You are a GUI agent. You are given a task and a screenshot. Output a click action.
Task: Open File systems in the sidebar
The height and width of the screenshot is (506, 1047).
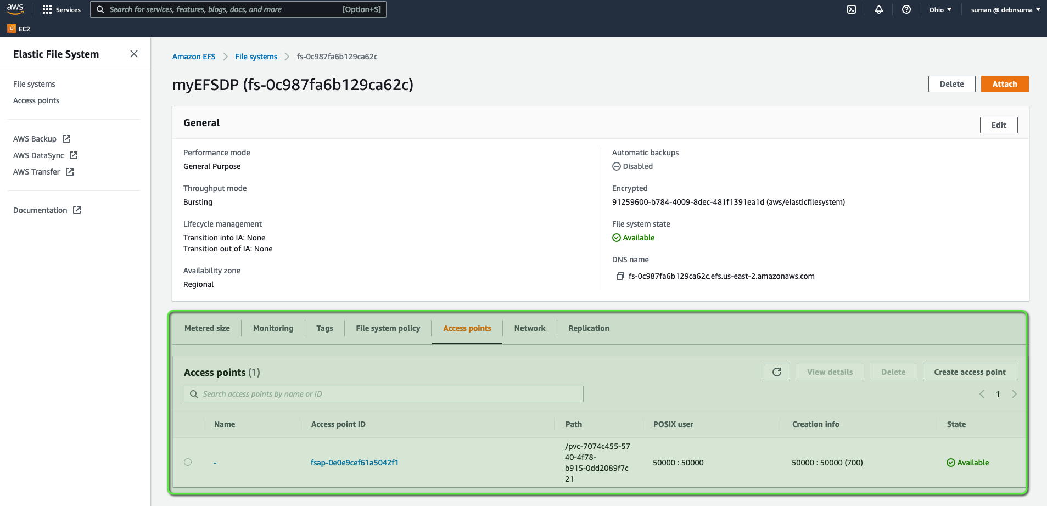(34, 84)
